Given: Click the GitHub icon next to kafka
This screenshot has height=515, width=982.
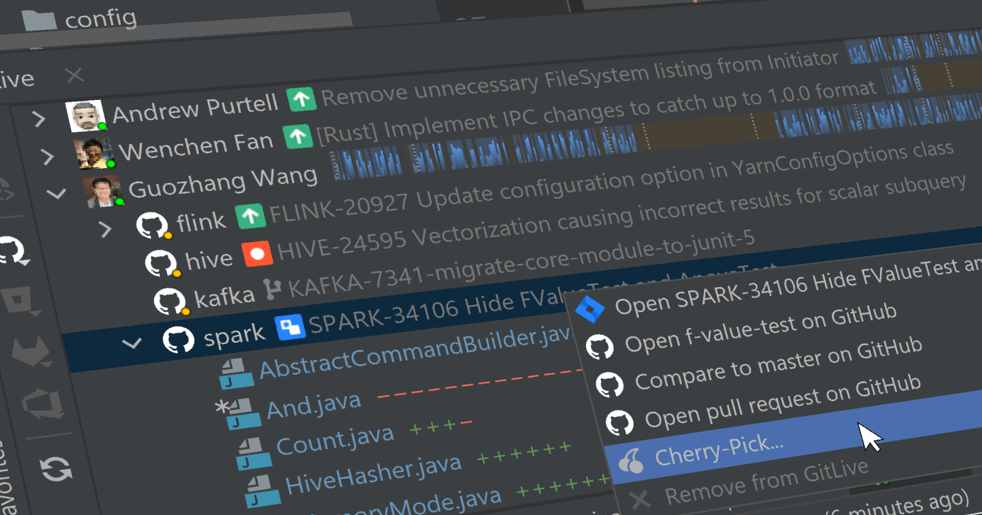Looking at the screenshot, I should (x=169, y=300).
